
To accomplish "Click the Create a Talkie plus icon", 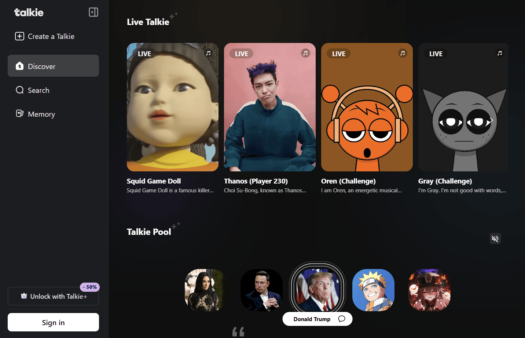I will pos(19,36).
